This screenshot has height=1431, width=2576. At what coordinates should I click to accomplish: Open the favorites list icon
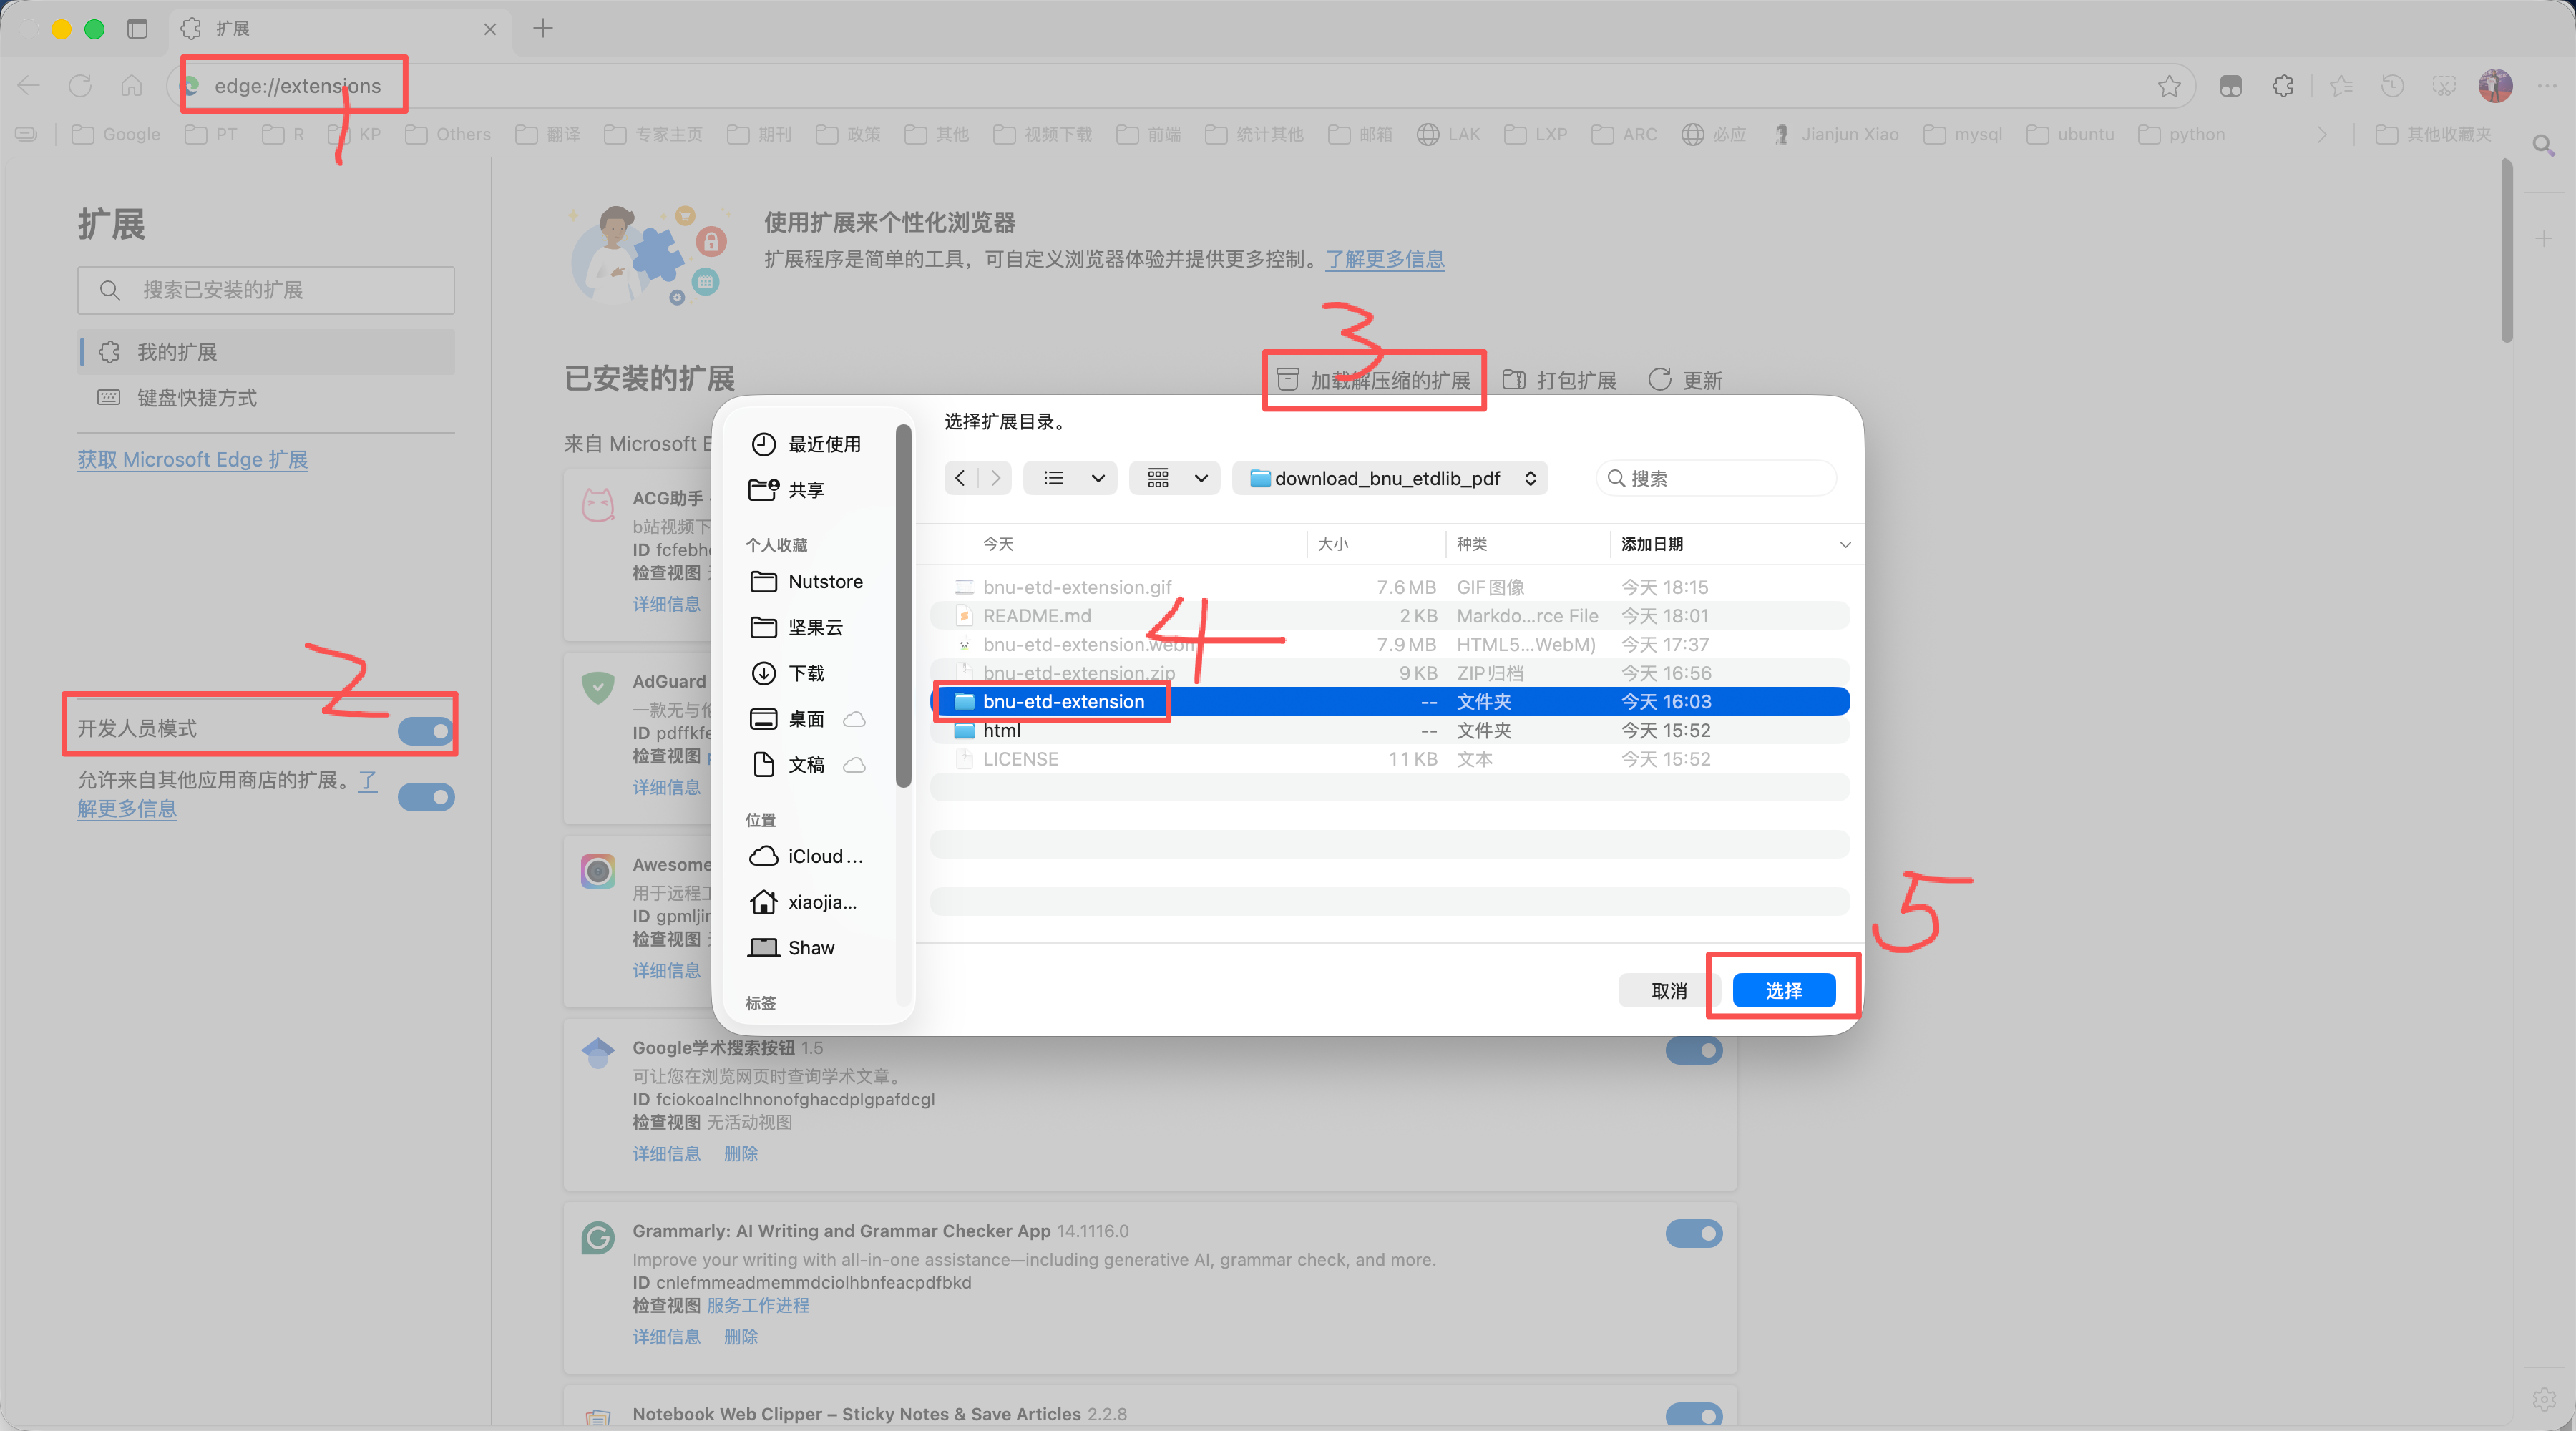[2341, 86]
